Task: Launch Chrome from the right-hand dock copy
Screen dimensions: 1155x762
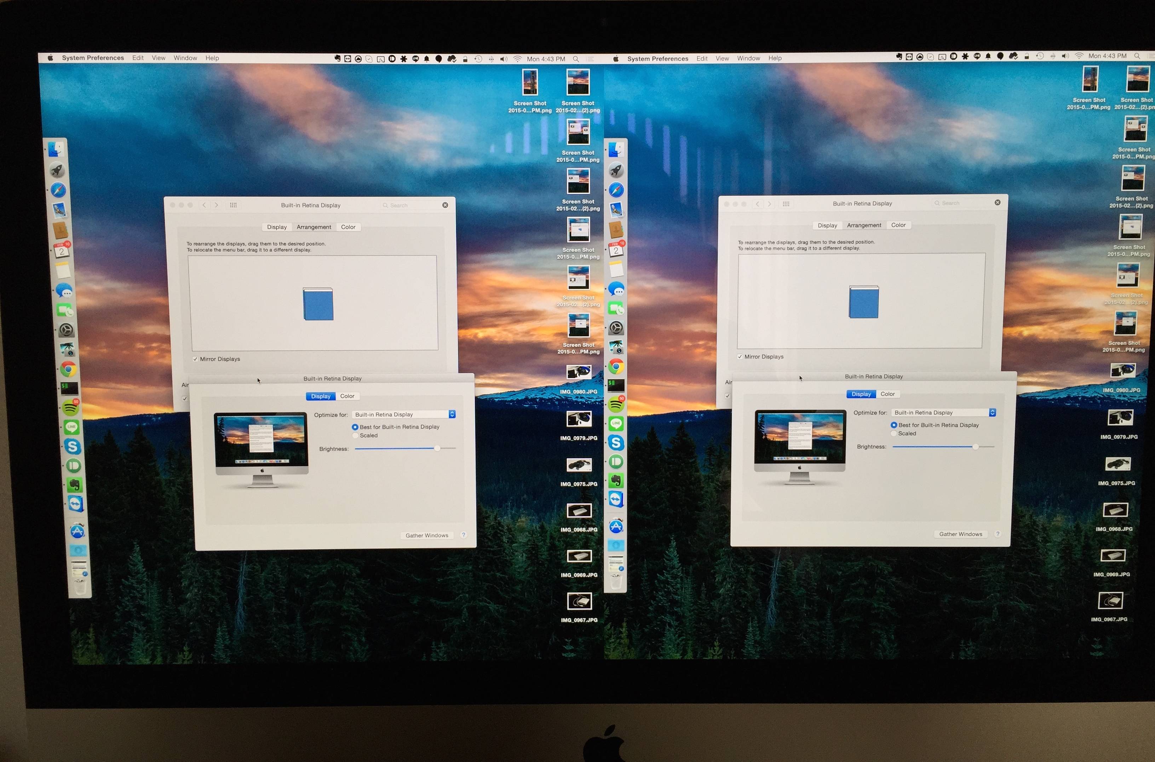Action: pyautogui.click(x=616, y=367)
